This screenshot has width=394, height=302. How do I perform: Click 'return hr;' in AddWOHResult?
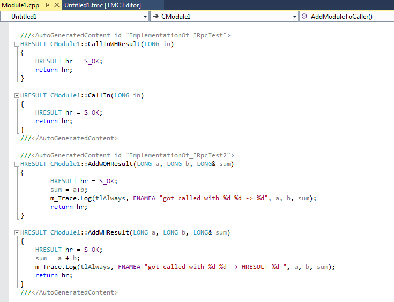pos(69,207)
